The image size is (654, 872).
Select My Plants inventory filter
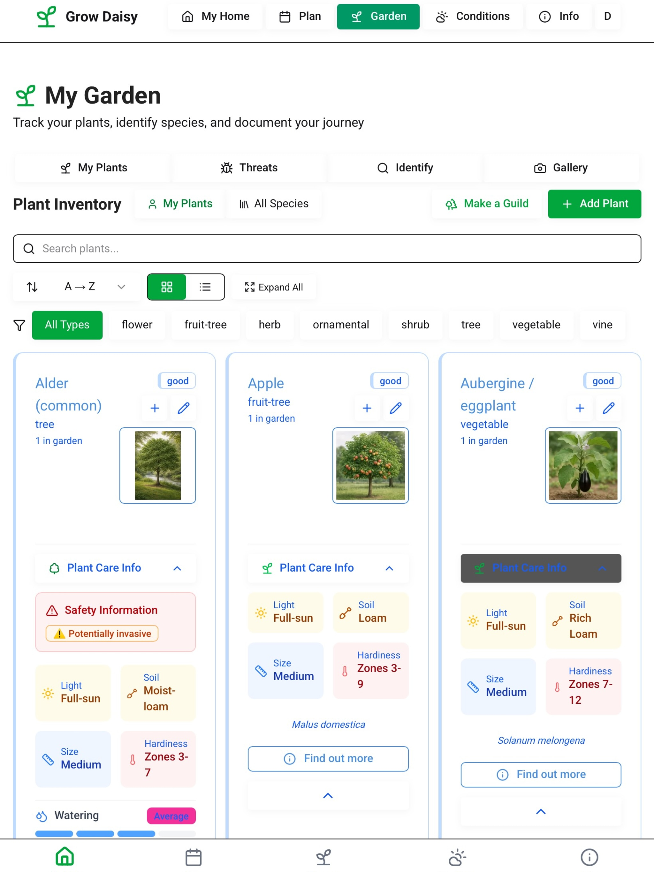pos(179,204)
